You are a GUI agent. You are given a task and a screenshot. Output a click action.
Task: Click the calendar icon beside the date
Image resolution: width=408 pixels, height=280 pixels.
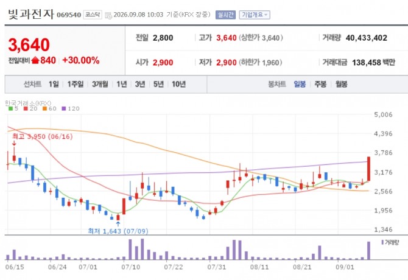click(x=108, y=15)
